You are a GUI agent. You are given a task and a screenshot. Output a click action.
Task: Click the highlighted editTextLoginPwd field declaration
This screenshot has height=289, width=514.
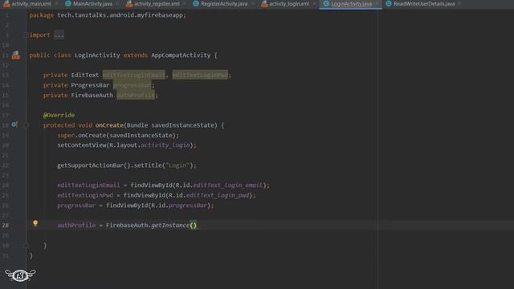click(x=200, y=75)
